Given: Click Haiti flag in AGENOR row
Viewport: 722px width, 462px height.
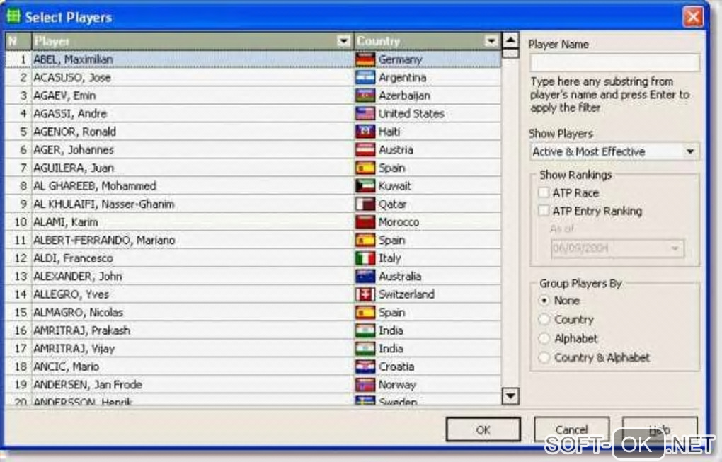Looking at the screenshot, I should (x=365, y=132).
